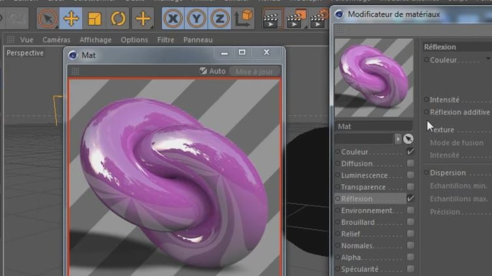
Task: Select the live selection arrow tool
Action: [x=48, y=18]
